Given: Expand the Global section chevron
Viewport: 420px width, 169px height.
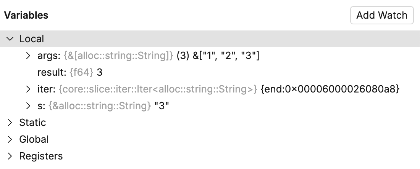Looking at the screenshot, I should click(10, 139).
